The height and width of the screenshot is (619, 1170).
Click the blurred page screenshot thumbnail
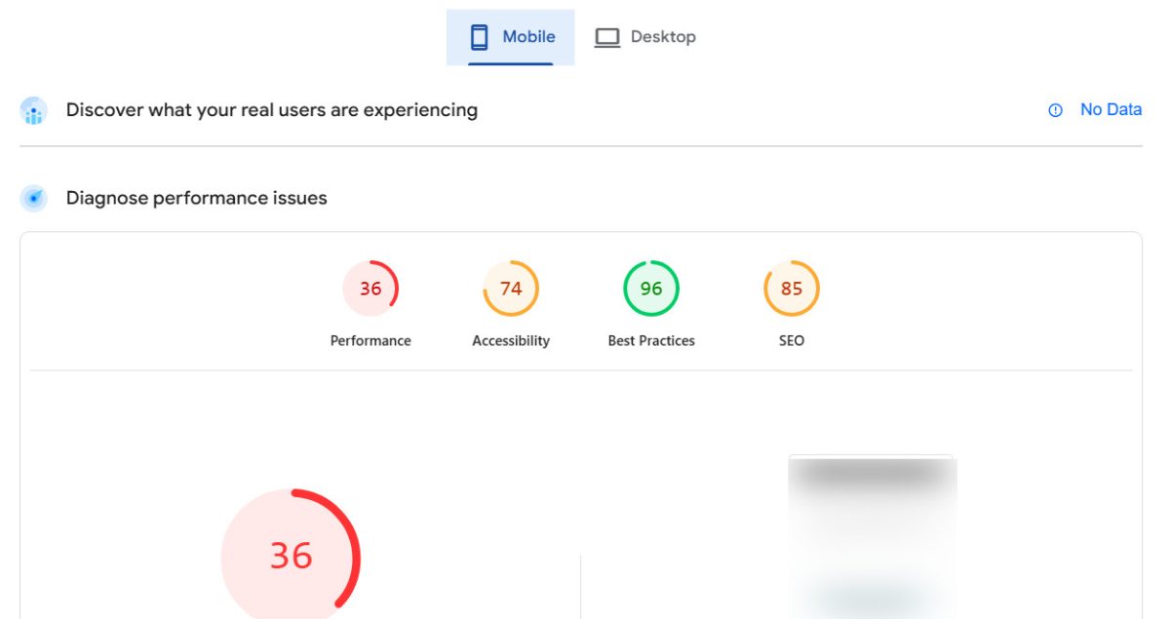[873, 536]
